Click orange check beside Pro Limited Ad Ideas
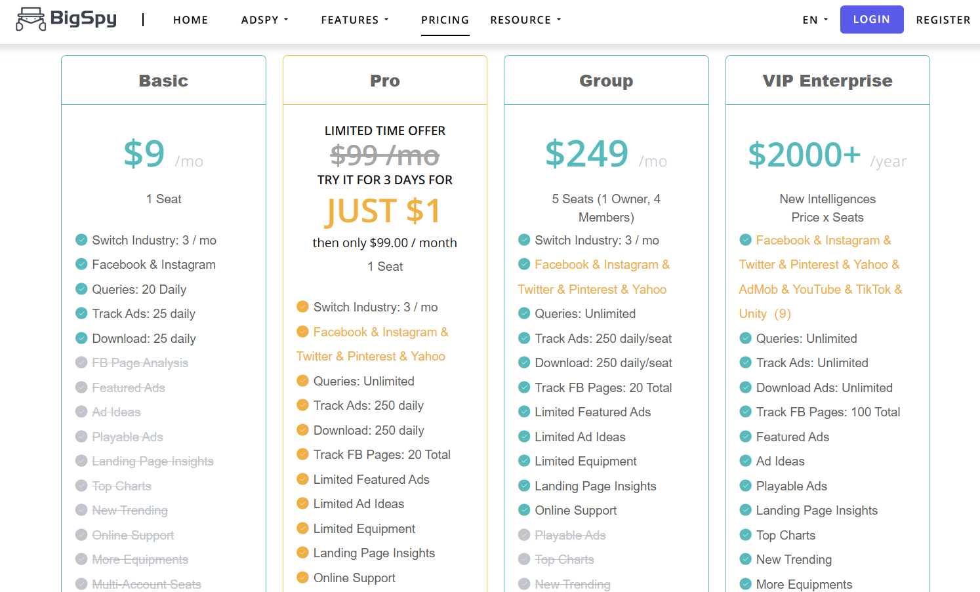The width and height of the screenshot is (980, 592). coord(302,503)
